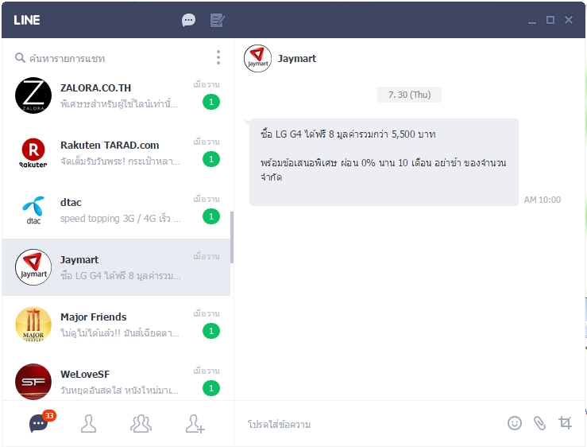Screen dimensions: 587x447
Task: Click unread badge on Major Friends row
Action: pos(211,331)
